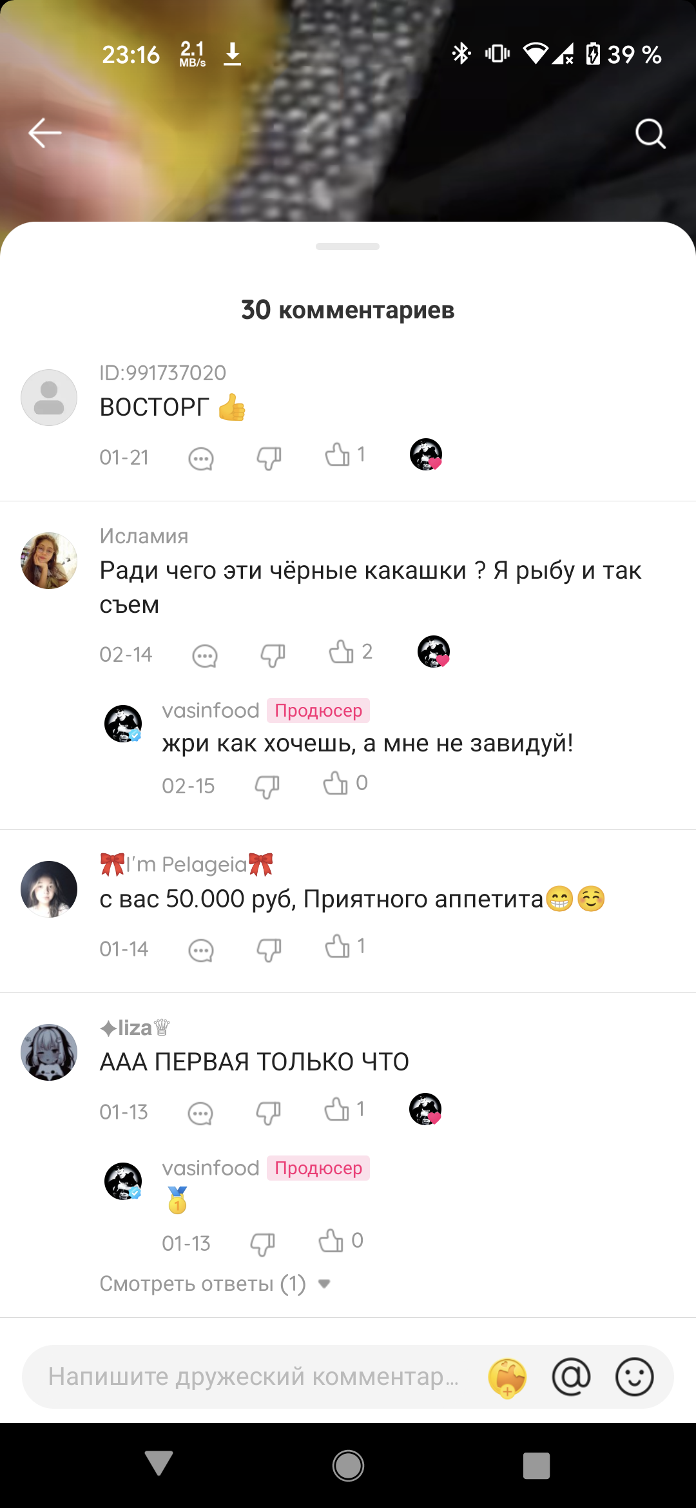Tap the Продюсер badge on first reply

[318, 710]
